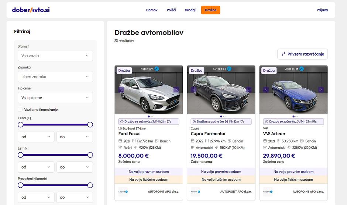Click right handle of Prevoženi kilometri slider
This screenshot has height=205, width=347.
[90, 185]
